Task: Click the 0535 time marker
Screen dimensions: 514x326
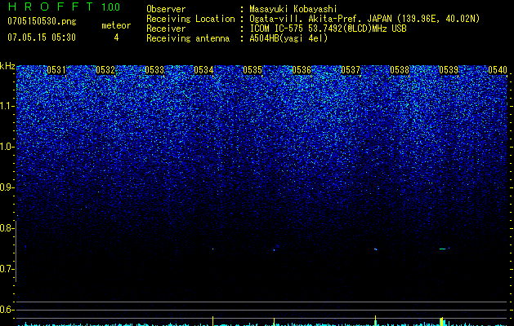Action: [x=253, y=70]
